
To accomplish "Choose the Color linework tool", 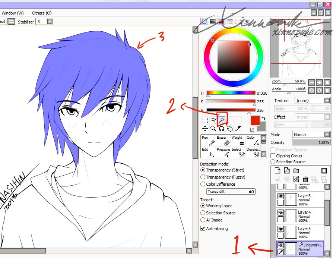I will (253, 141).
